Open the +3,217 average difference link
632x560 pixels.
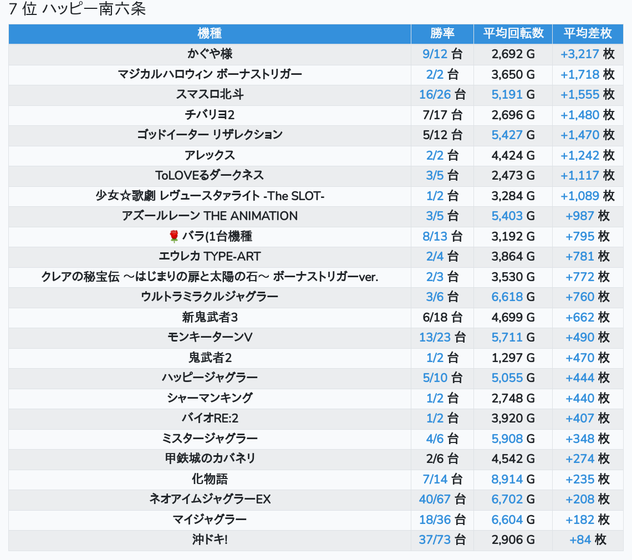pyautogui.click(x=580, y=54)
